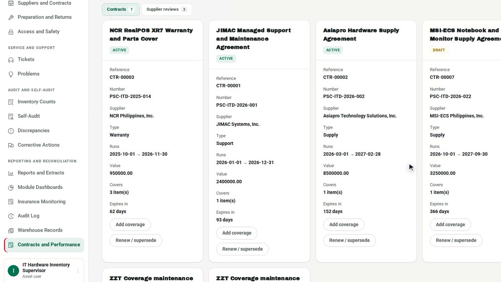Renew or supersede Asiapro Hardware Supply Agreement
Screen dimensions: 501x282
tap(349, 240)
